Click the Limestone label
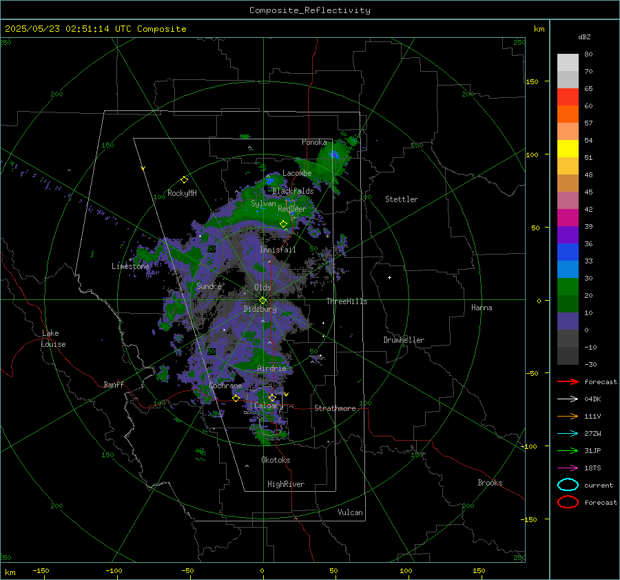 (x=130, y=266)
